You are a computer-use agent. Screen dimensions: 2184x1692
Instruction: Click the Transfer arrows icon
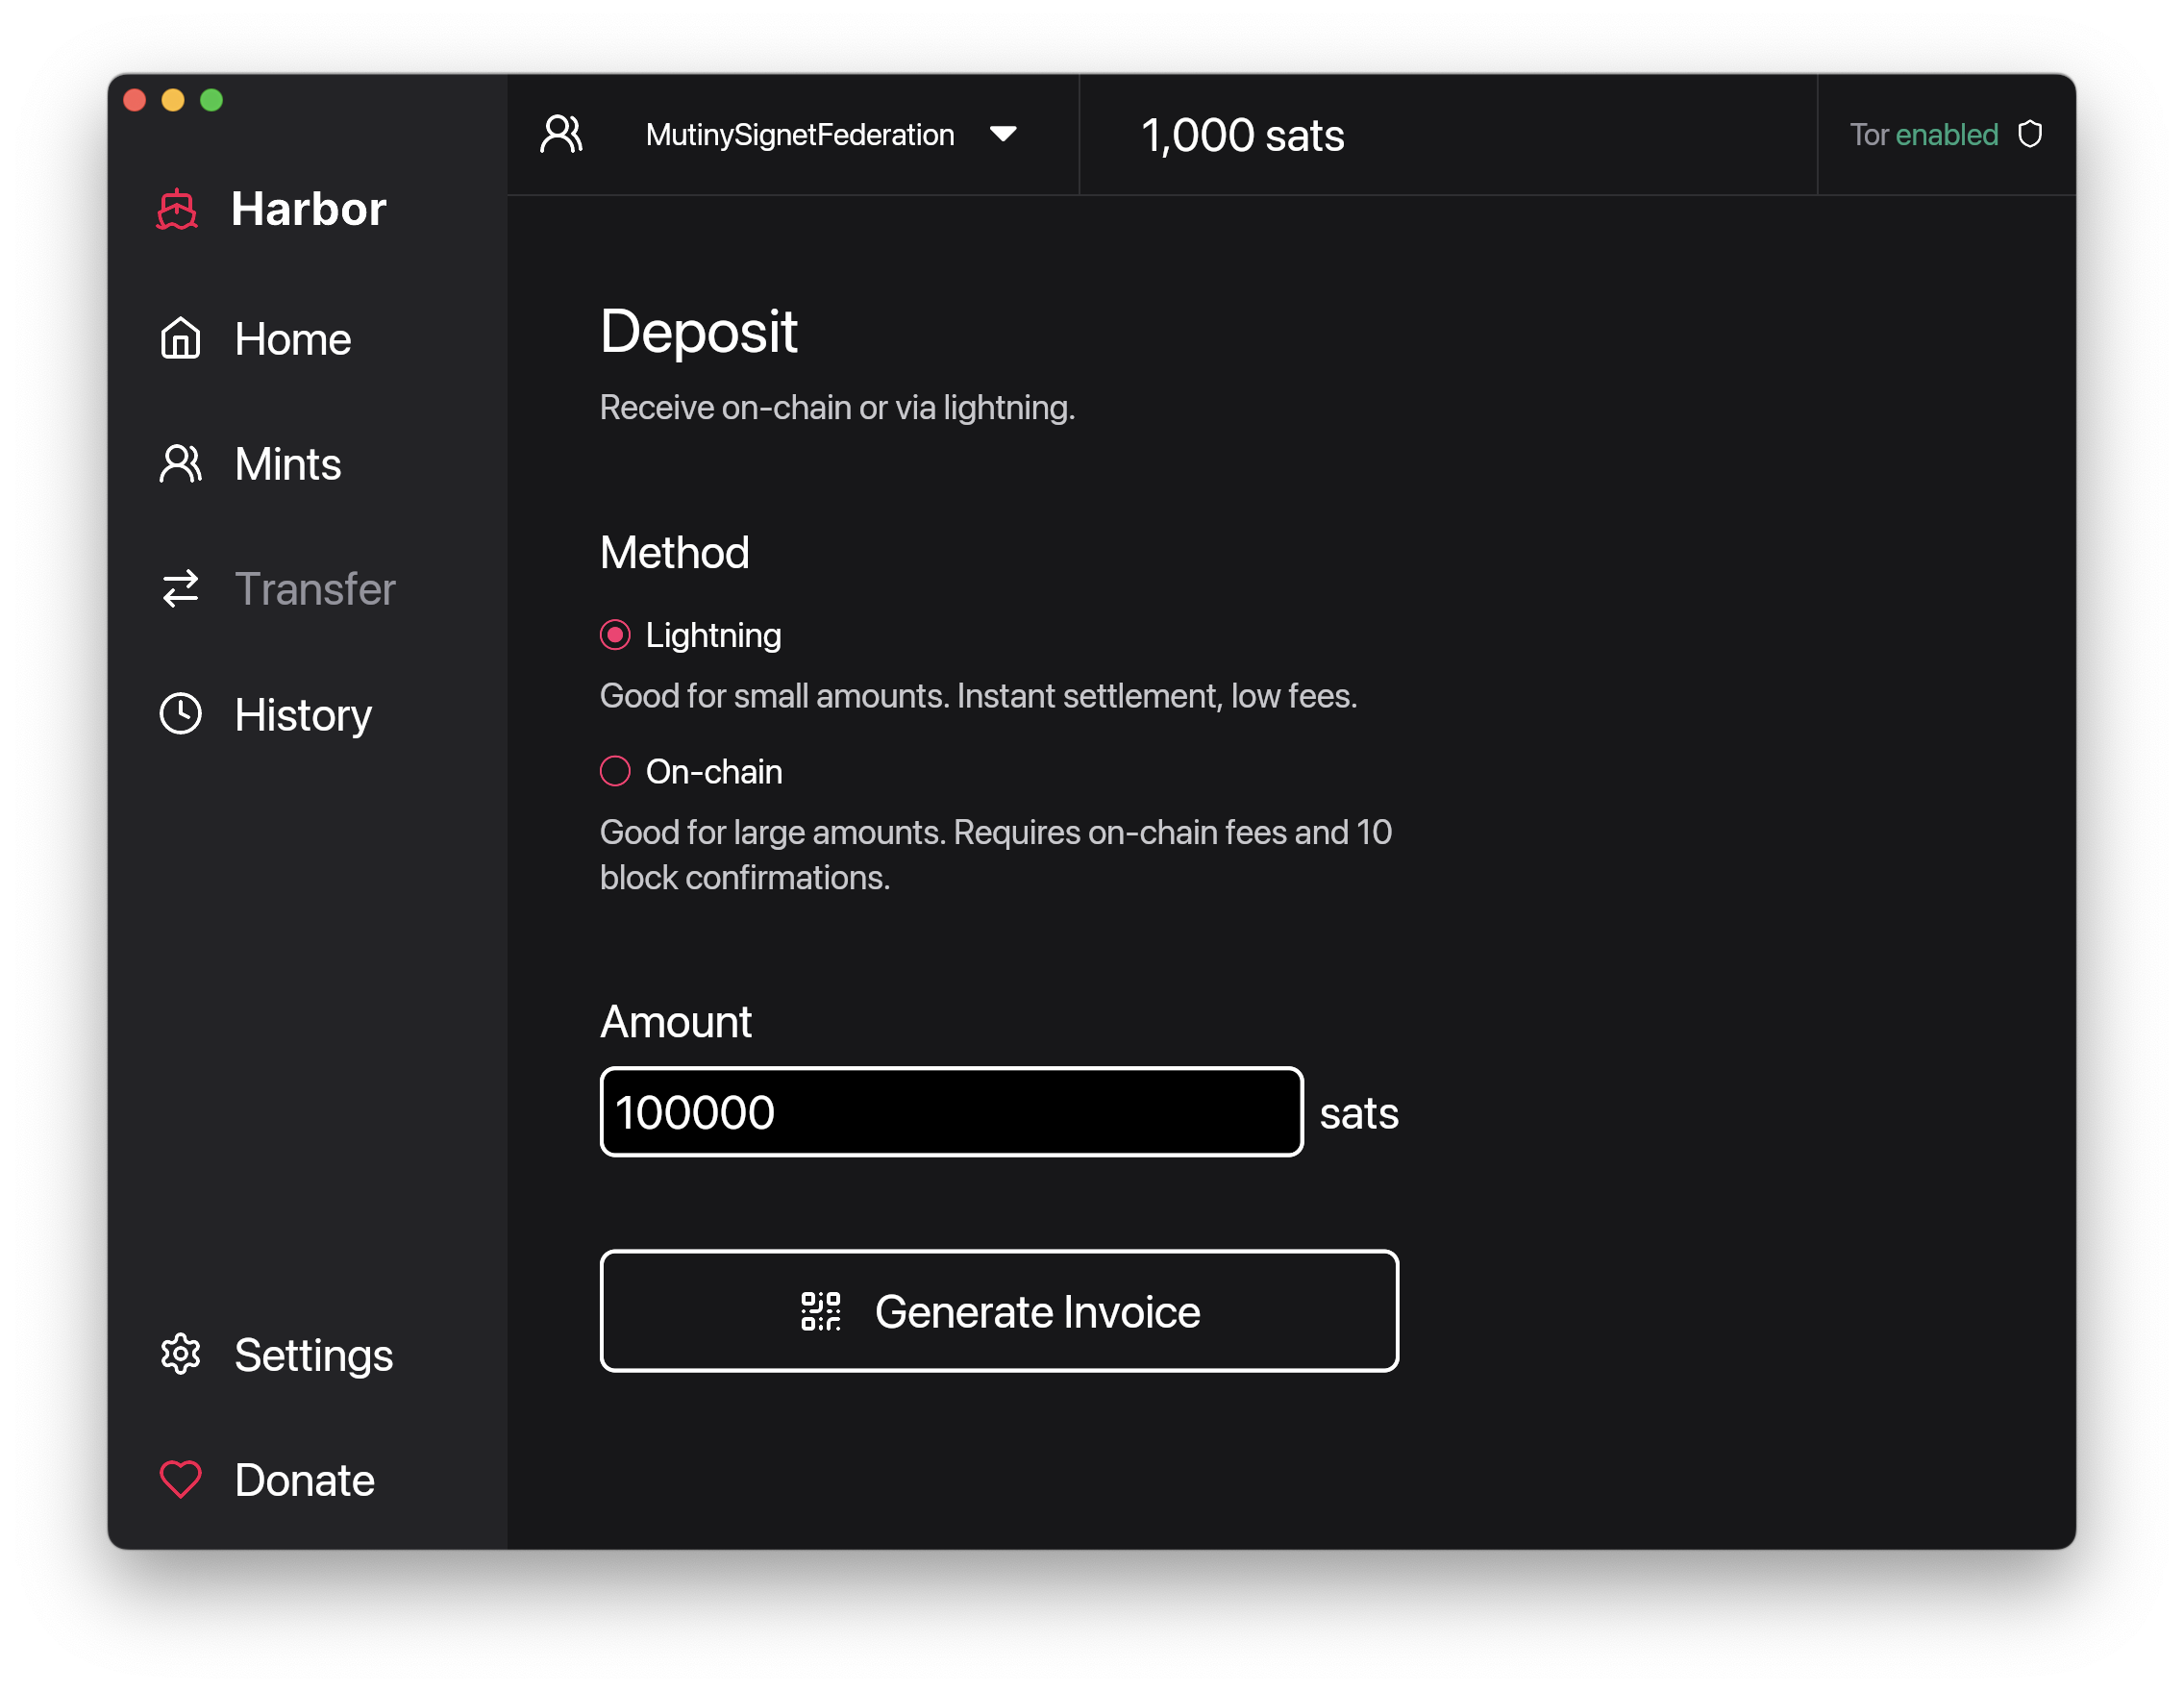click(x=181, y=589)
